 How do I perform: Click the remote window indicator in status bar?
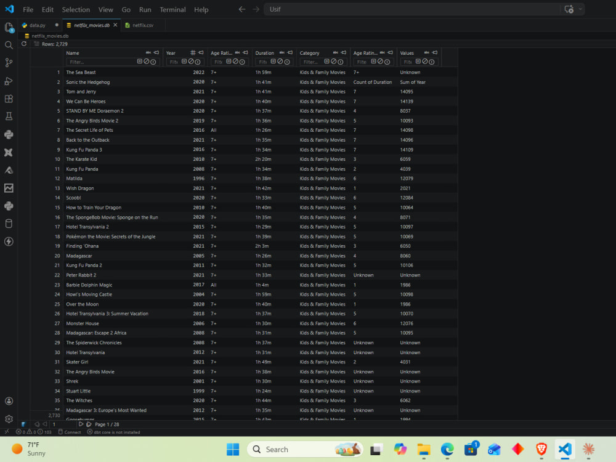point(7,432)
